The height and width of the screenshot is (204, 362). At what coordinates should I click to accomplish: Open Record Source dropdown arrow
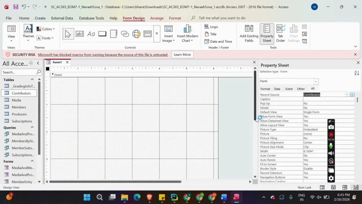coord(347,95)
